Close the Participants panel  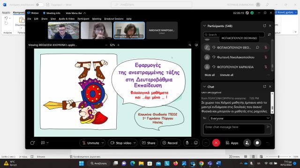(270, 26)
